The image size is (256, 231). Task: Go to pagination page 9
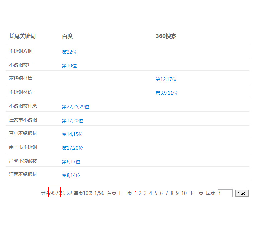(177, 193)
